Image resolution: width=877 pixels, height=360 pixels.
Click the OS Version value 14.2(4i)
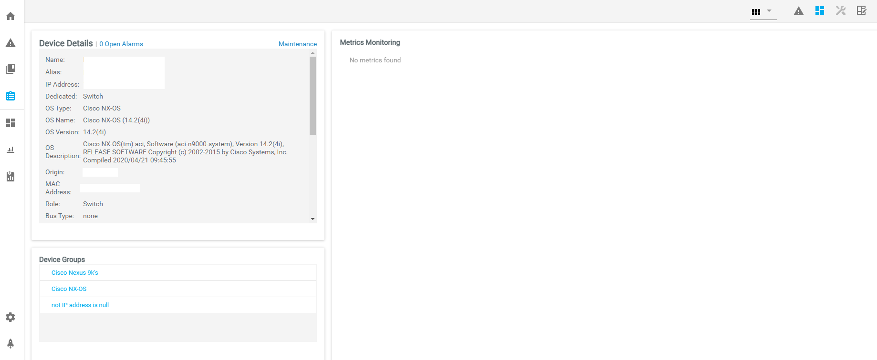click(94, 132)
